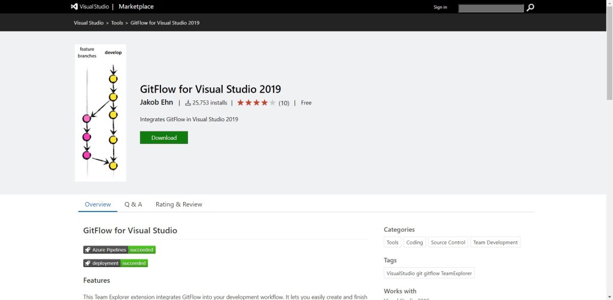
Task: Click the Azure Pipelines succeeded badge
Action: [119, 250]
